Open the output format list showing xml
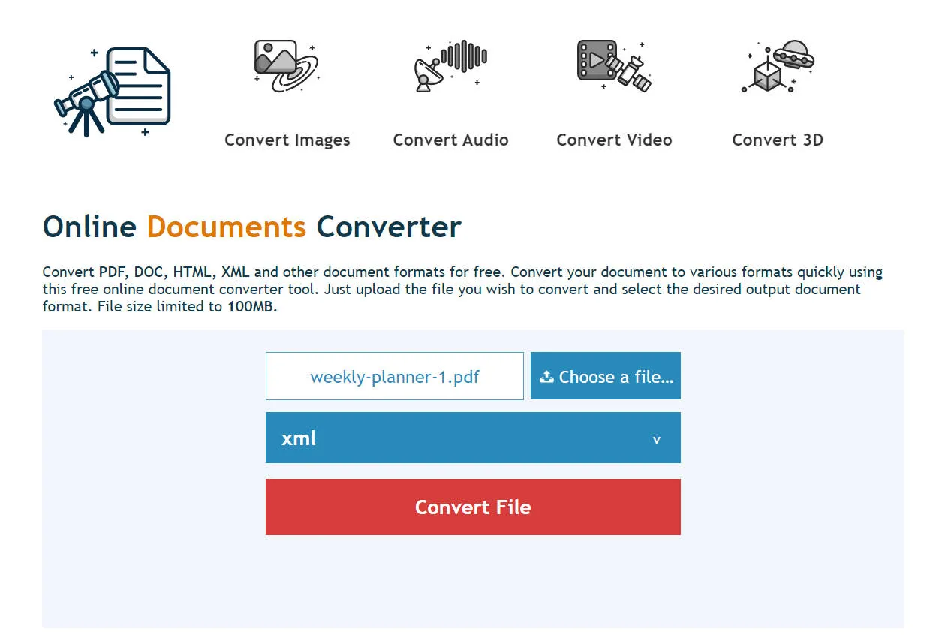The width and height of the screenshot is (933, 635). [473, 438]
